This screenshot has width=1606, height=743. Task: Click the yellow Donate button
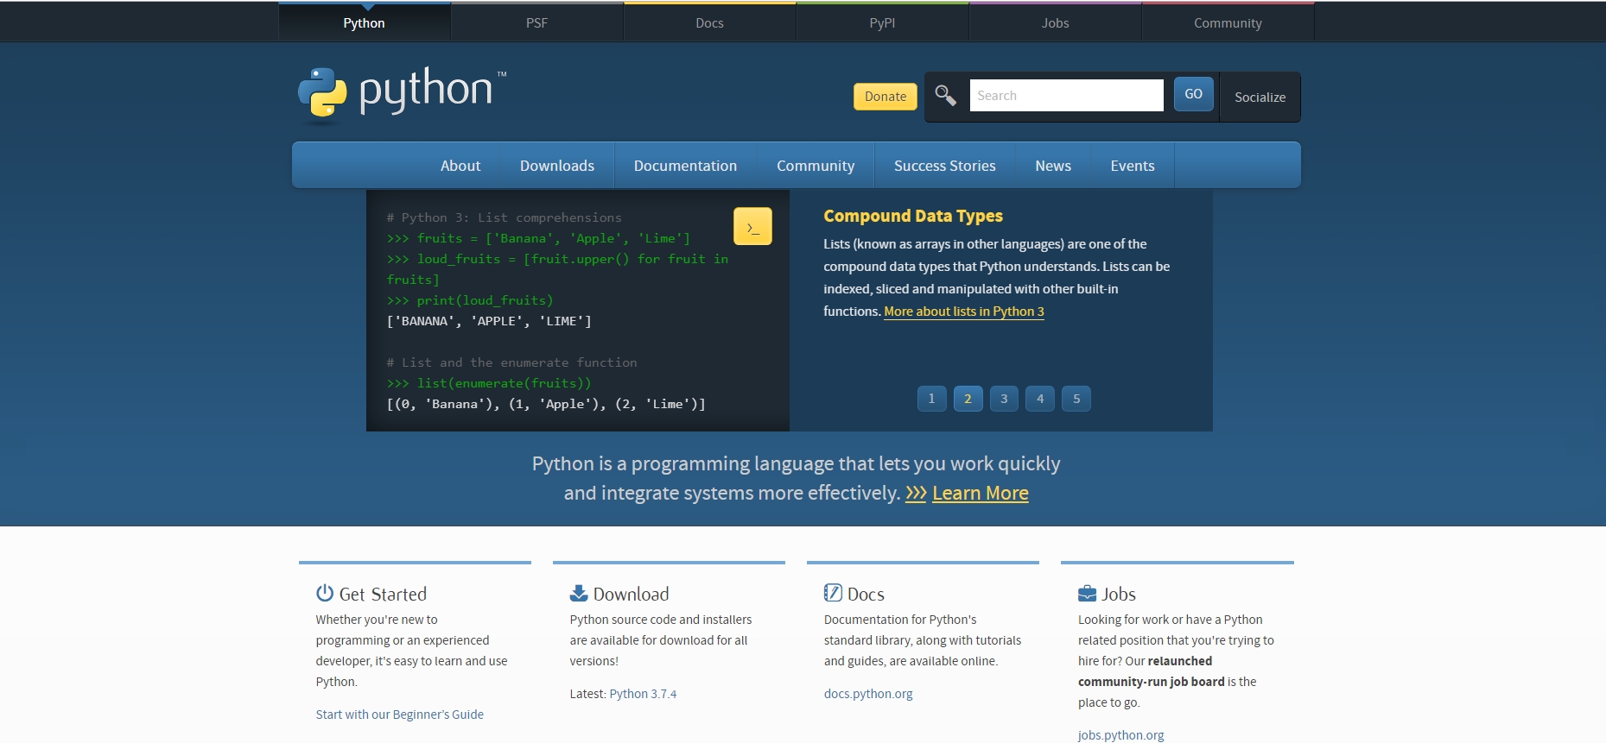pos(886,97)
